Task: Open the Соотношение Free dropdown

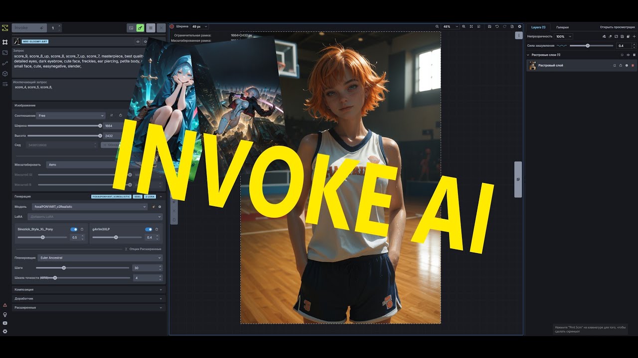Action: pyautogui.click(x=71, y=115)
